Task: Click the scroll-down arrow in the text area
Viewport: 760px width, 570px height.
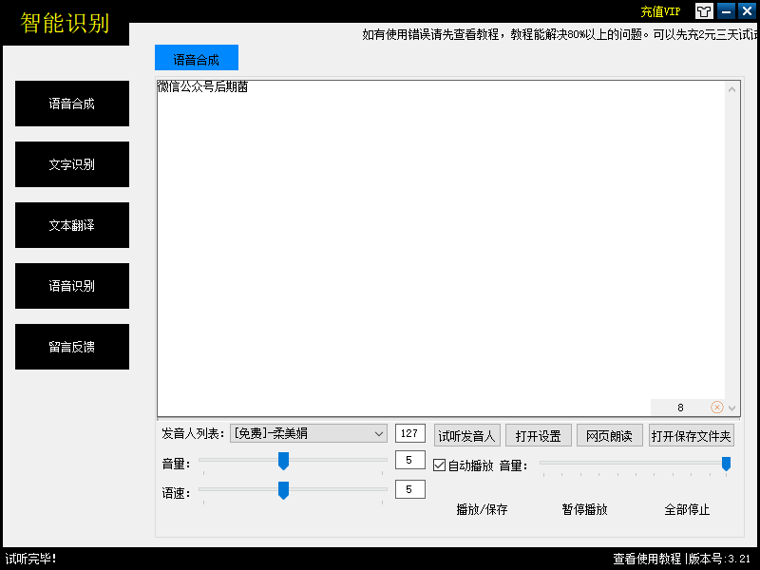Action: pyautogui.click(x=731, y=408)
